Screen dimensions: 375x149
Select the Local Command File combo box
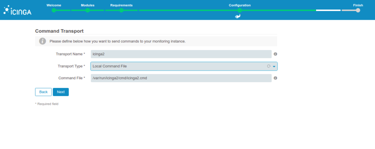[x=184, y=66]
